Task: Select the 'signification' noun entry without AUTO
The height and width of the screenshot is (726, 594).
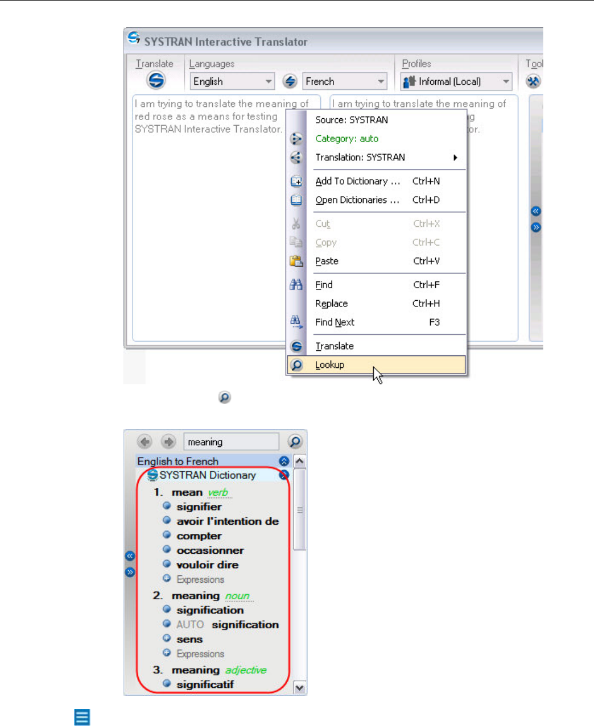Action: click(x=210, y=610)
